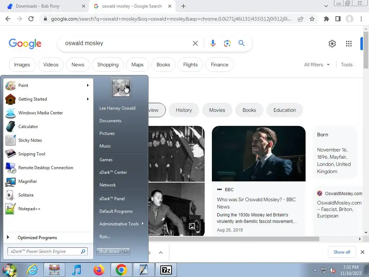This screenshot has width=369, height=277.
Task: Bookmark this page with the star icon
Action: click(x=312, y=19)
